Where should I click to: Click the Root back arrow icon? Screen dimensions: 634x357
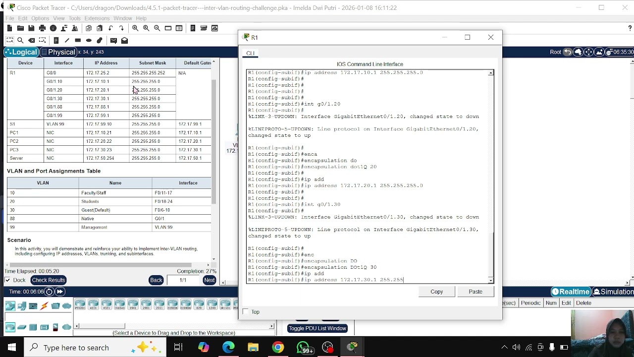coord(568,52)
